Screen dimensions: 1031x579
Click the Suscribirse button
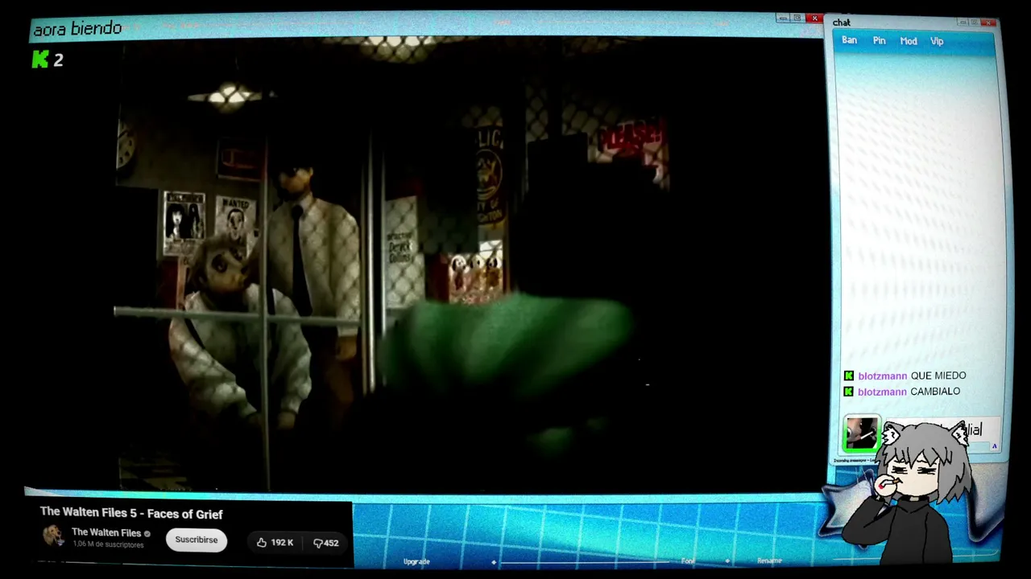(197, 540)
